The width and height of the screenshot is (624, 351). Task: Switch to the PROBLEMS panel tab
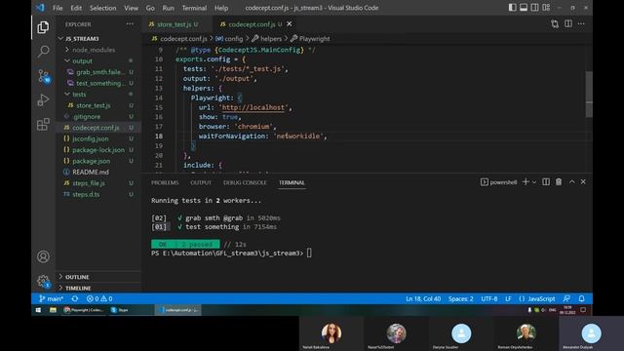165,182
